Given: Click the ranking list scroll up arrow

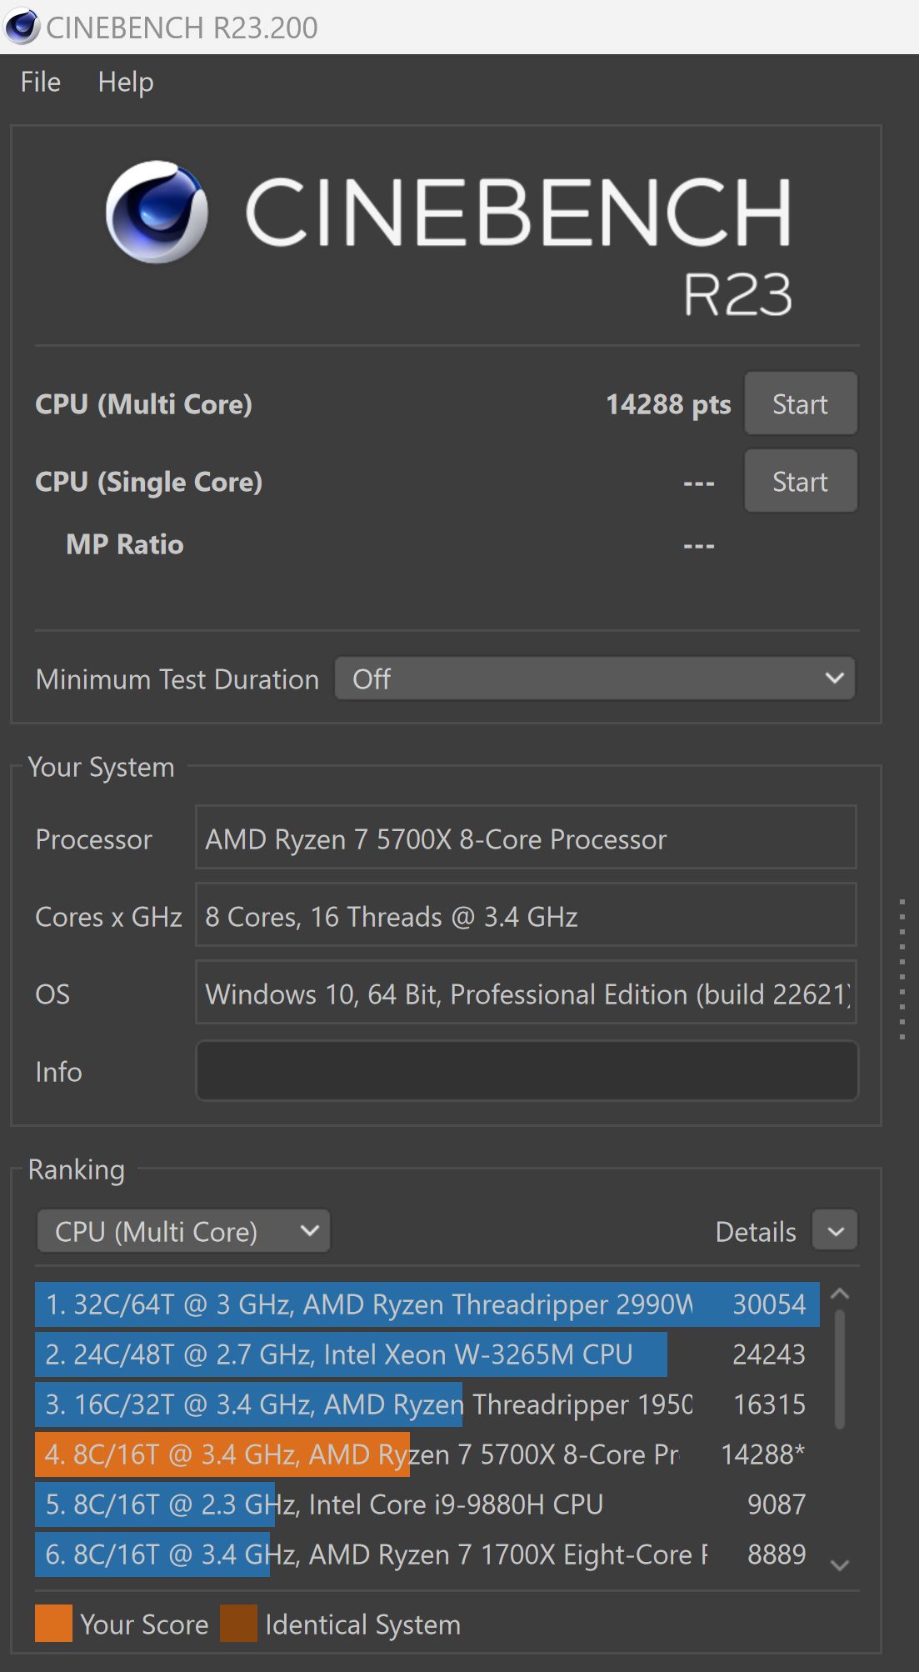Looking at the screenshot, I should click(x=840, y=1294).
